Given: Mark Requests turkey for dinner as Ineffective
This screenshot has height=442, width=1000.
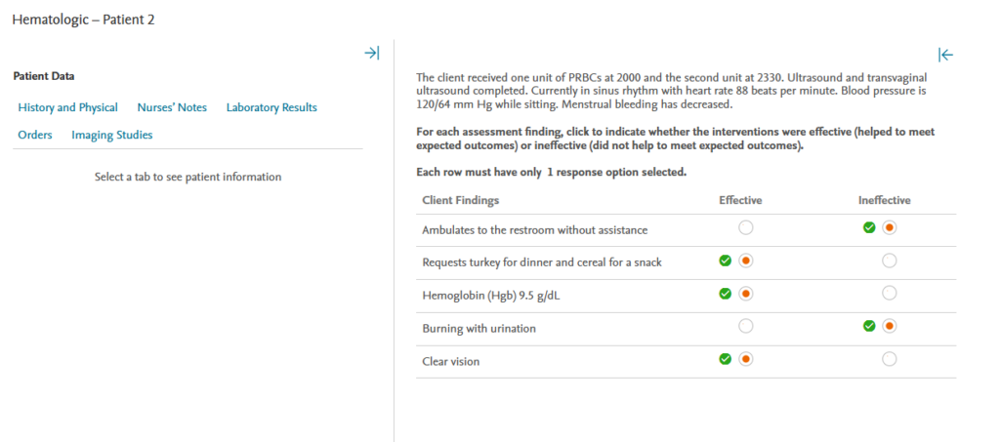Looking at the screenshot, I should [889, 261].
